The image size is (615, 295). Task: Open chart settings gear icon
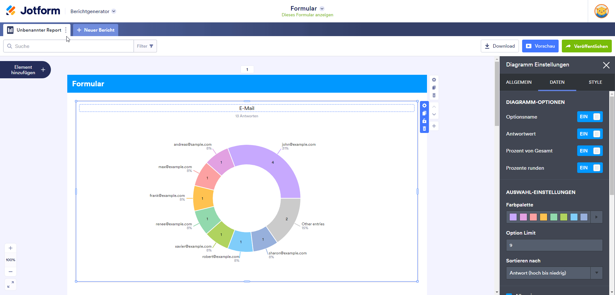(x=424, y=106)
